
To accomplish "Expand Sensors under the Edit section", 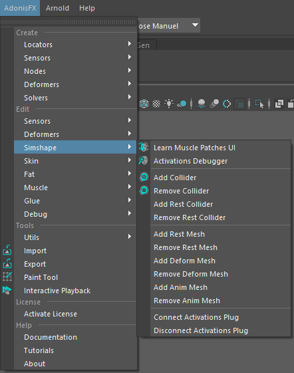I will [x=75, y=121].
